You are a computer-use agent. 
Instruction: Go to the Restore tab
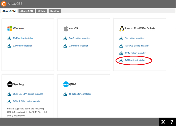[x=55, y=11]
